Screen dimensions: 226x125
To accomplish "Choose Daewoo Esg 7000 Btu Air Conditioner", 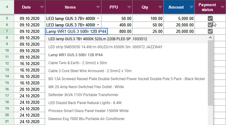I will pos(86,119).
